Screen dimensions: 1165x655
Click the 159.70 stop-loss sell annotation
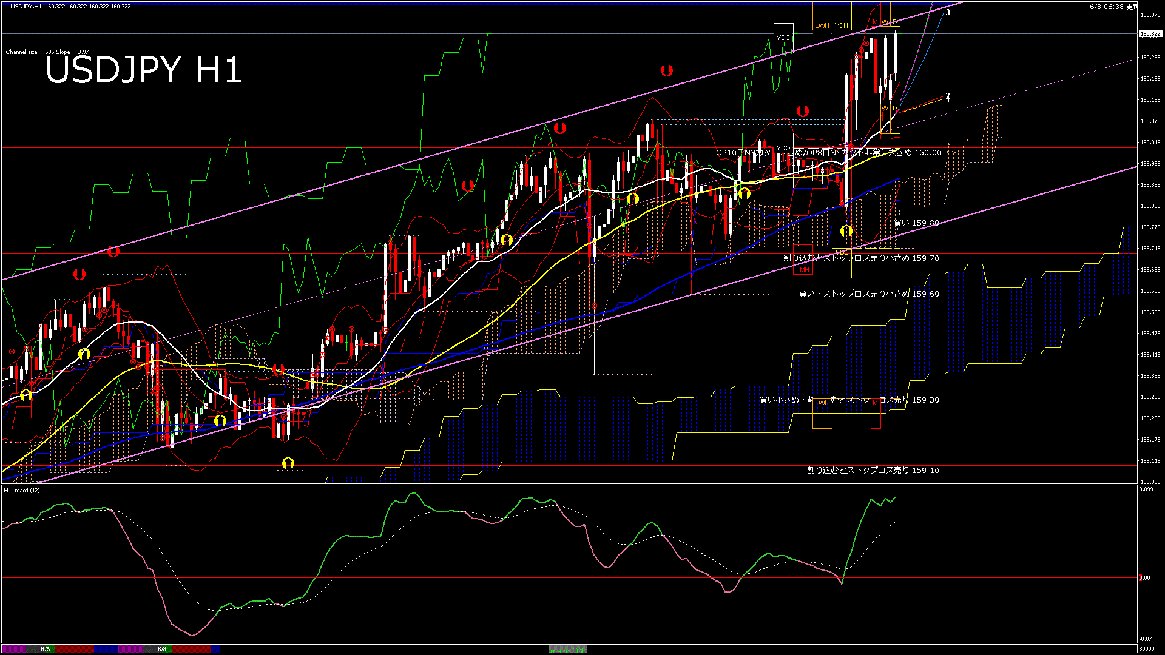861,258
